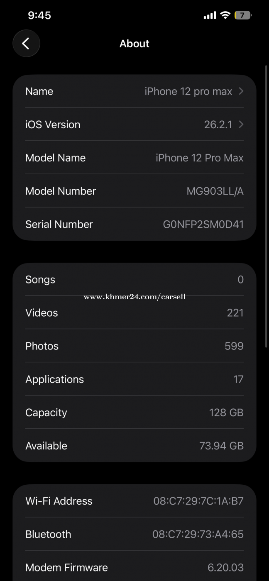
Task: Open the iOS Version row chevron
Action: (241, 124)
